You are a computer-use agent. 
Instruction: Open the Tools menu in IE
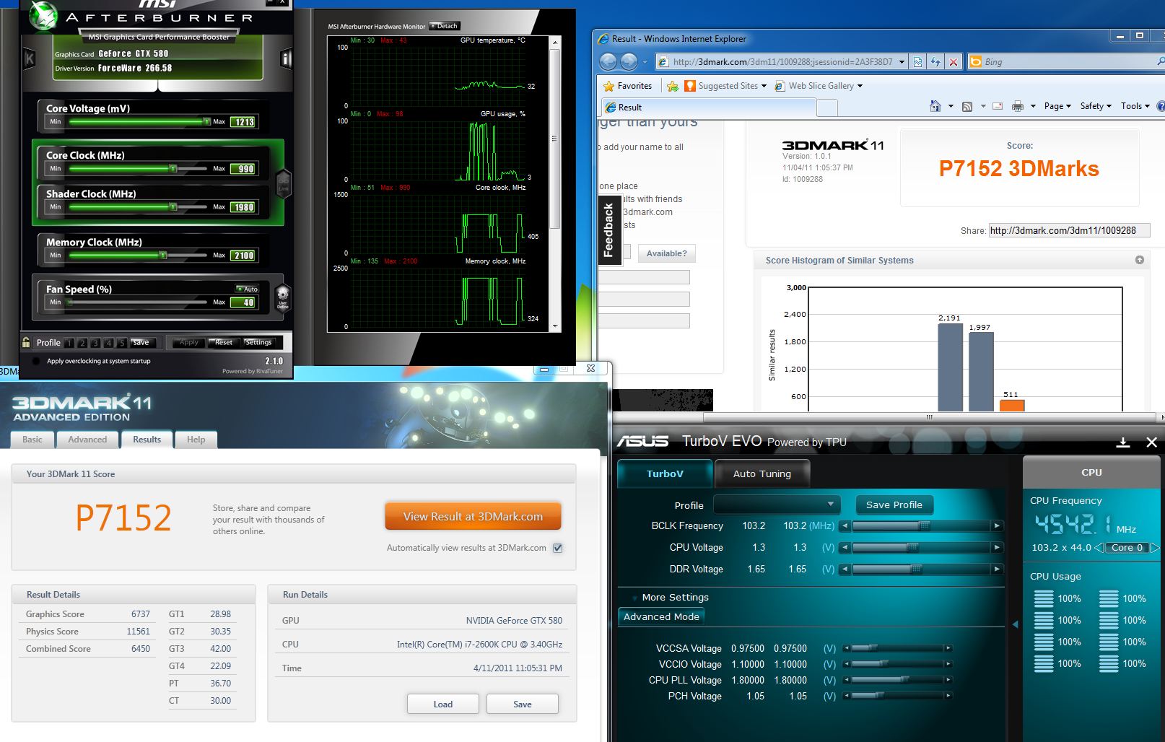pyautogui.click(x=1135, y=106)
